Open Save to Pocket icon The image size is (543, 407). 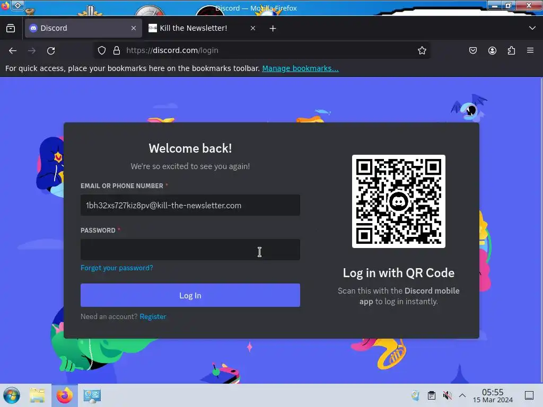(472, 50)
